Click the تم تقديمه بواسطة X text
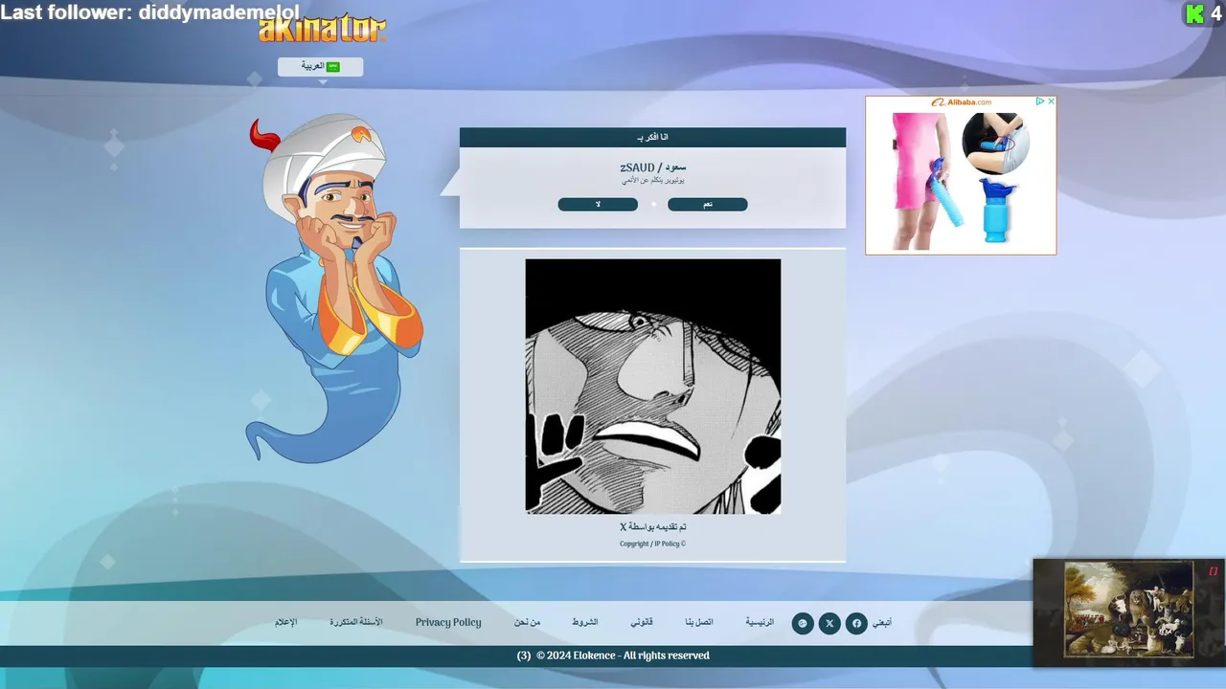This screenshot has height=689, width=1226. pyautogui.click(x=653, y=527)
